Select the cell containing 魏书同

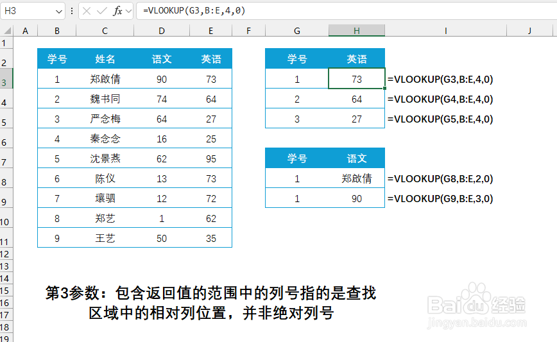point(105,99)
